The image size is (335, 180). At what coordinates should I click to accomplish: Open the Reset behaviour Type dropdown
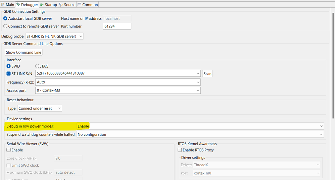point(40,108)
